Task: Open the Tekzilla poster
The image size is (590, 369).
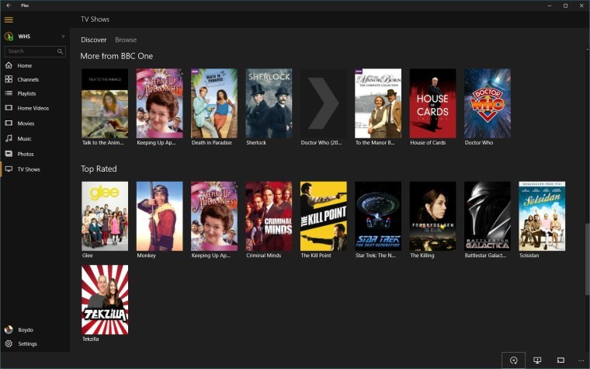Action: 105,300
